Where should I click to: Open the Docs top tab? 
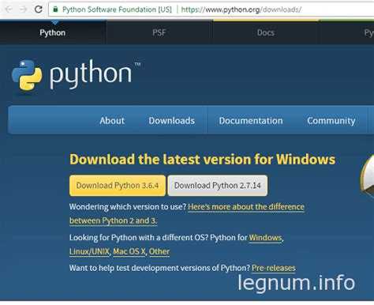point(266,32)
